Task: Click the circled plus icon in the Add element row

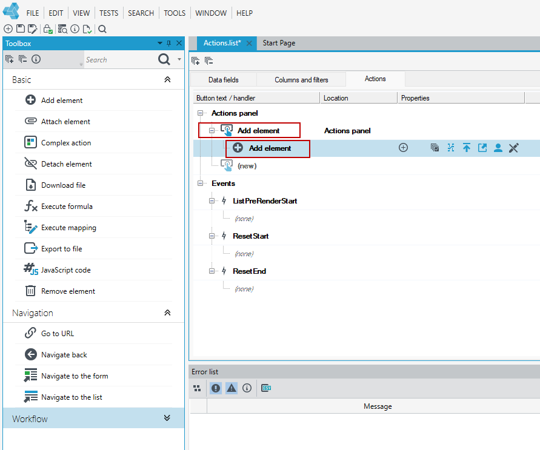Action: click(x=403, y=148)
